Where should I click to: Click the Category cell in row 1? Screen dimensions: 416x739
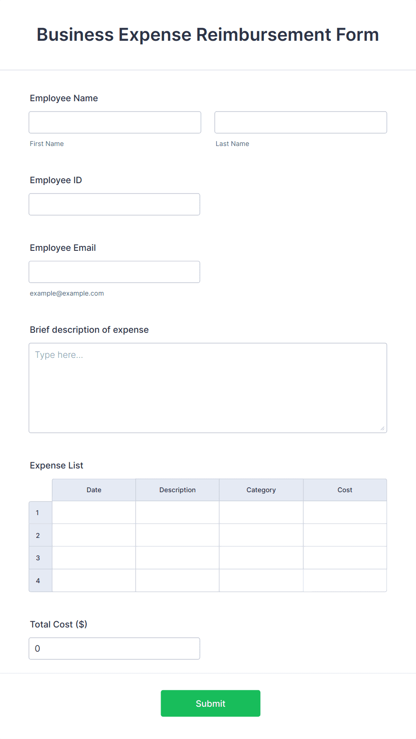(261, 512)
